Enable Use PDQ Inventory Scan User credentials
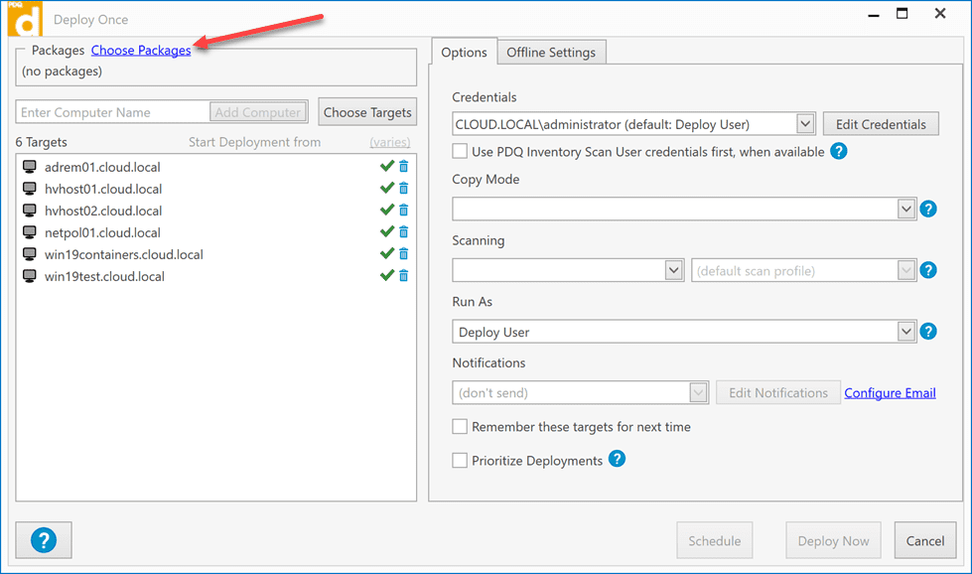Screen dimensions: 972x574 point(460,152)
